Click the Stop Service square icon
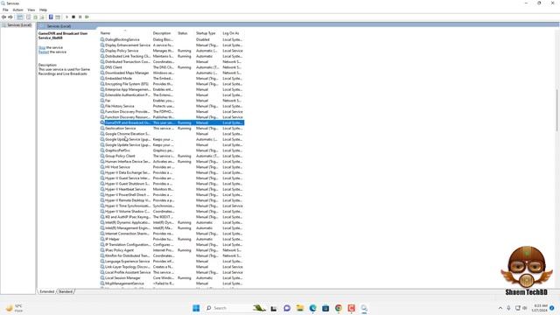560x315 pixels. [x=73, y=17]
